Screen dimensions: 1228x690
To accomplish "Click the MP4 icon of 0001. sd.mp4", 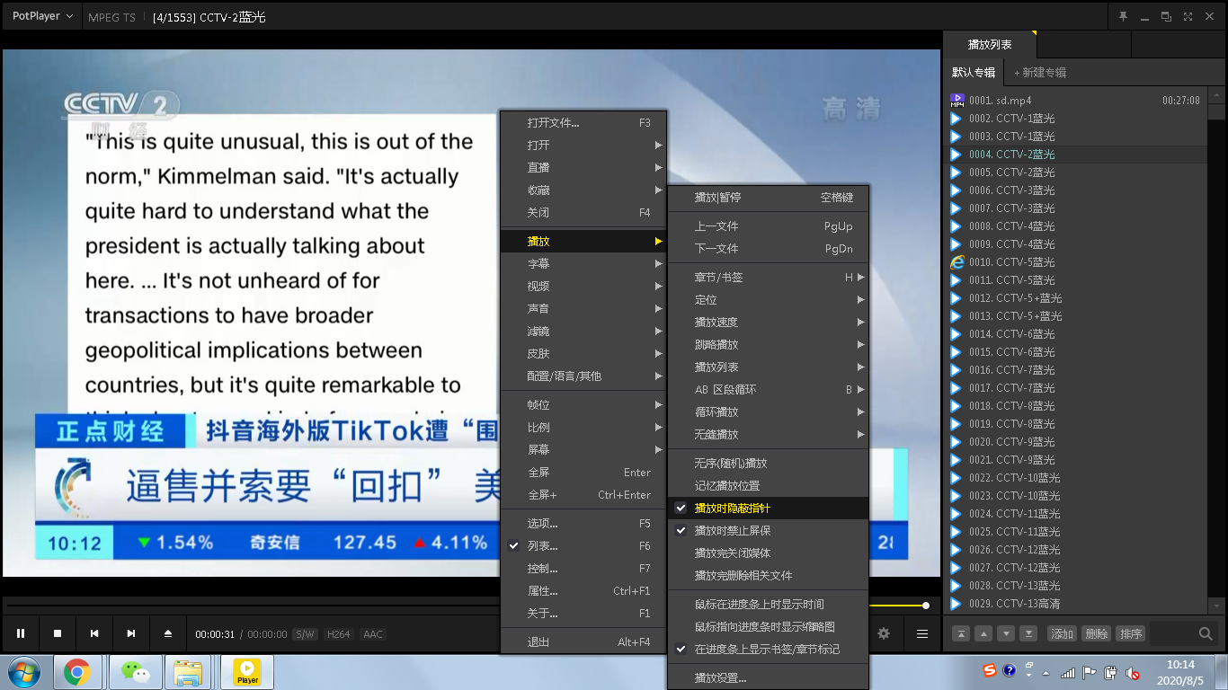I will [x=957, y=101].
